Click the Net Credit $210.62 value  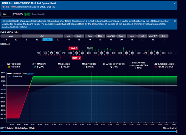coord(15,67)
